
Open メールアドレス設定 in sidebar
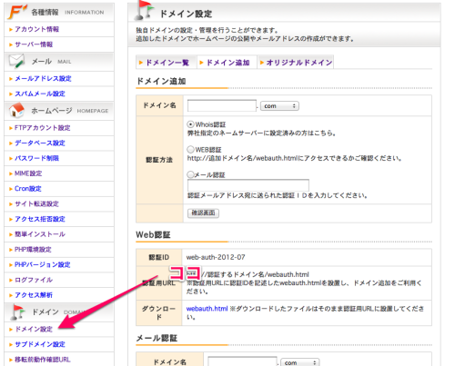(43, 79)
